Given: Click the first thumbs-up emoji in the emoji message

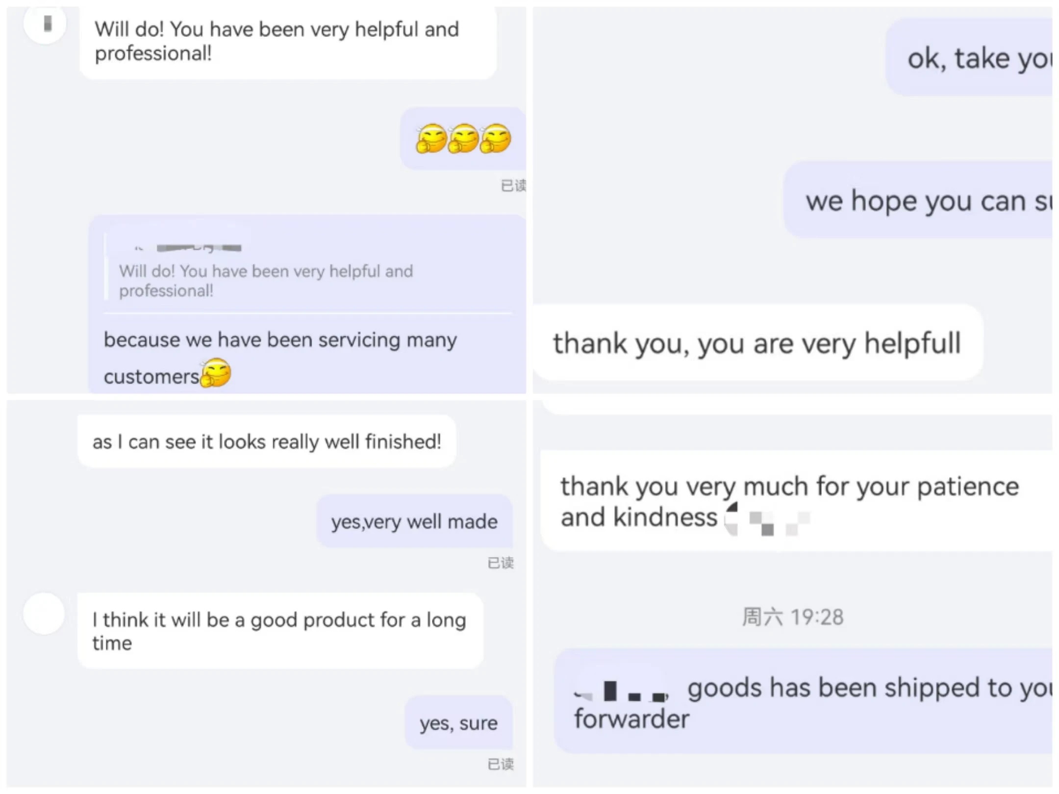Looking at the screenshot, I should click(x=431, y=139).
